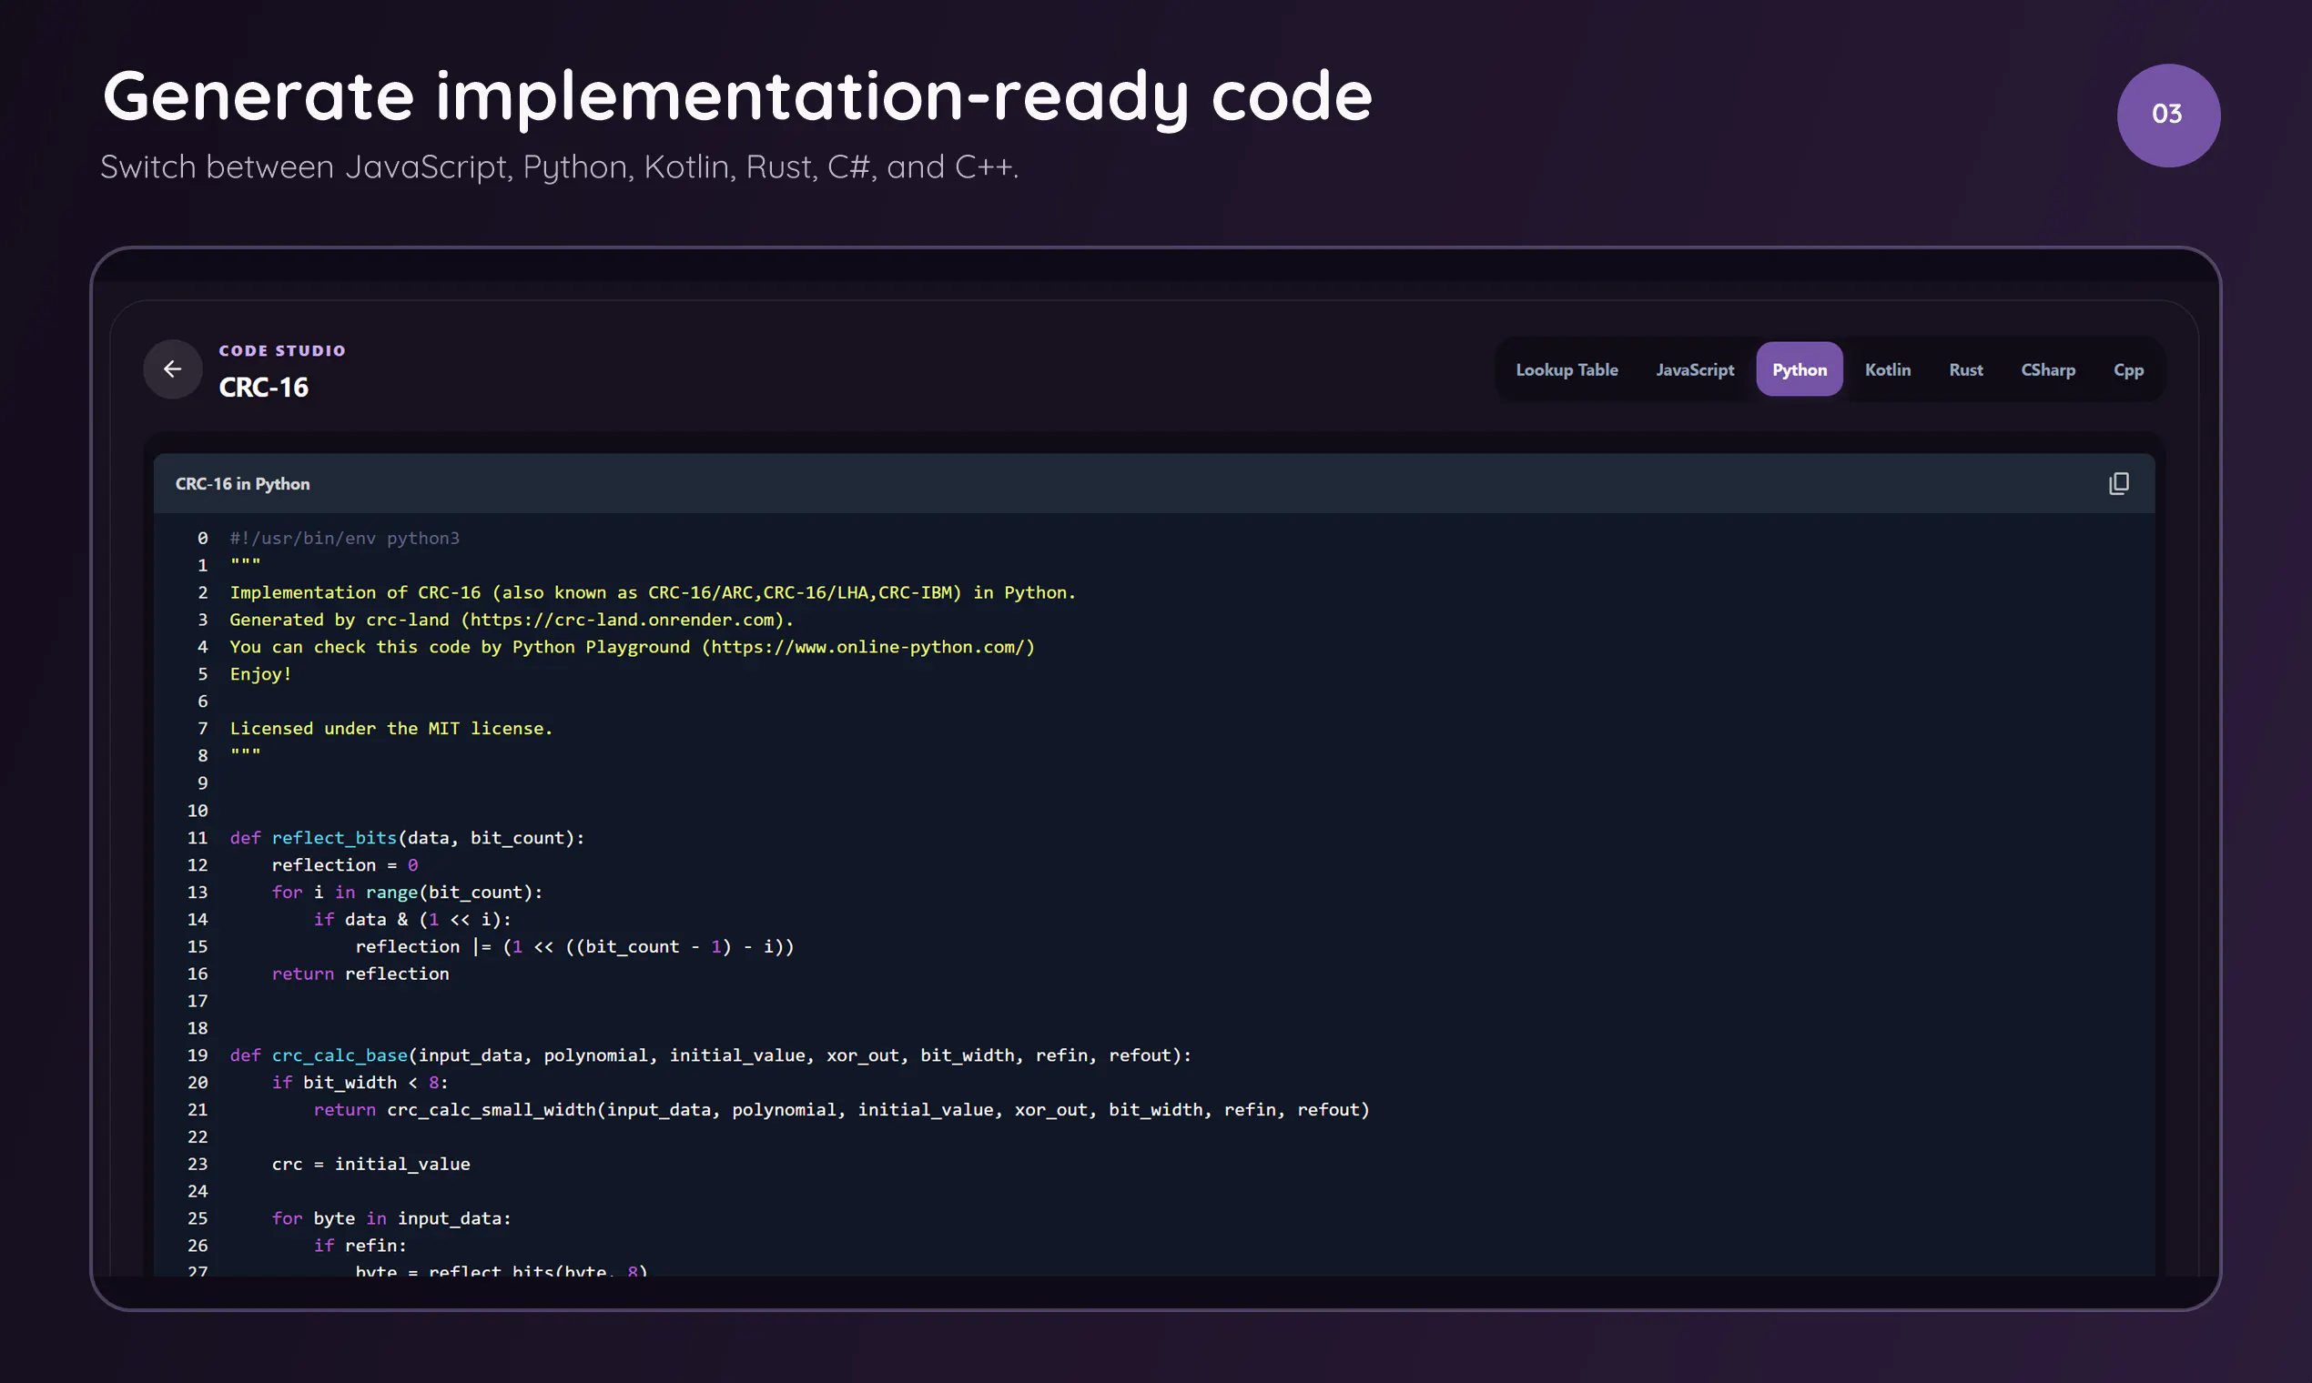The image size is (2312, 1383).
Task: Click the CODE STUDIO label
Action: 281,350
